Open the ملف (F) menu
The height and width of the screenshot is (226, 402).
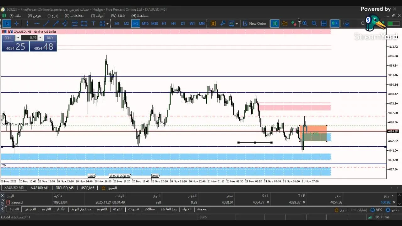pyautogui.click(x=15, y=16)
